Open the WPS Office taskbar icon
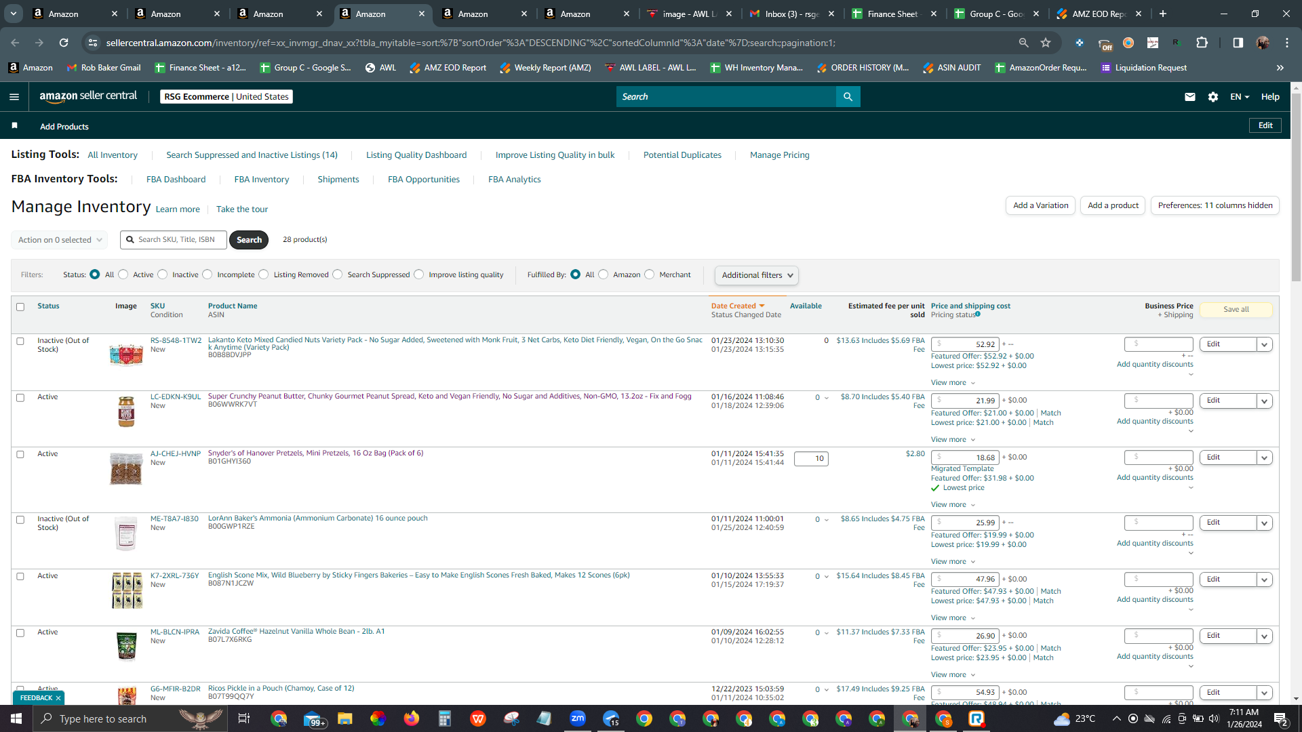The width and height of the screenshot is (1302, 732). pyautogui.click(x=478, y=718)
